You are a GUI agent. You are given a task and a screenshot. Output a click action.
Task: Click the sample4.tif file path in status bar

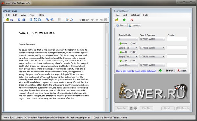click(x=58, y=118)
